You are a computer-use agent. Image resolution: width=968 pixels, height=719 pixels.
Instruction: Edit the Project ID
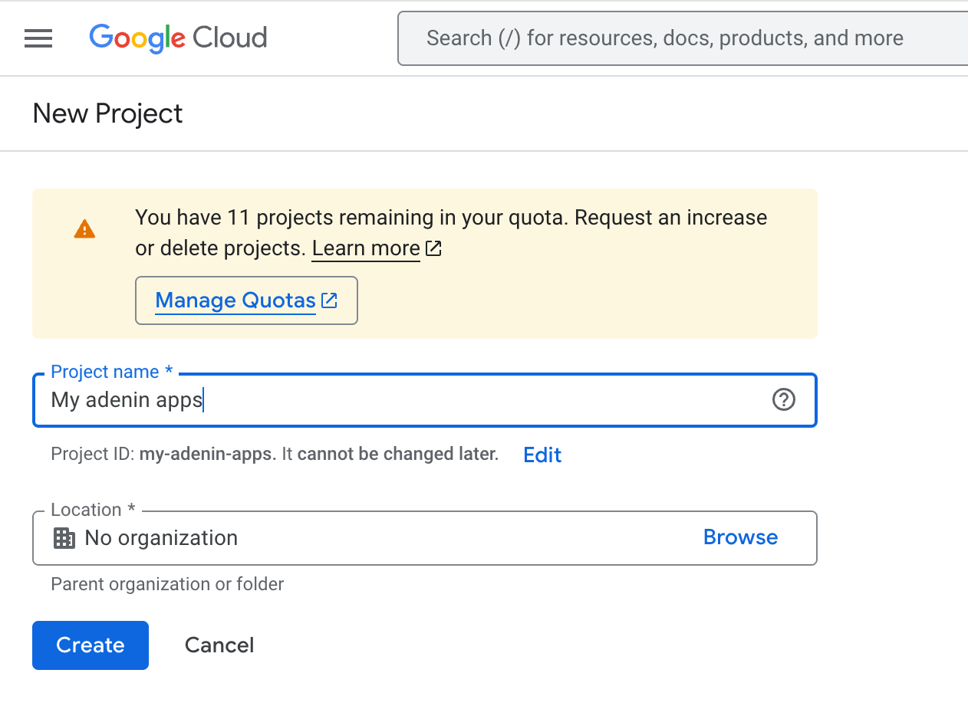542,455
